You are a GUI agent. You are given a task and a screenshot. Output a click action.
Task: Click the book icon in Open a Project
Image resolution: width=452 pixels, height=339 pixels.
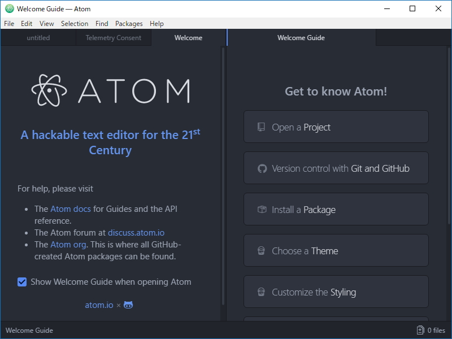pos(261,127)
